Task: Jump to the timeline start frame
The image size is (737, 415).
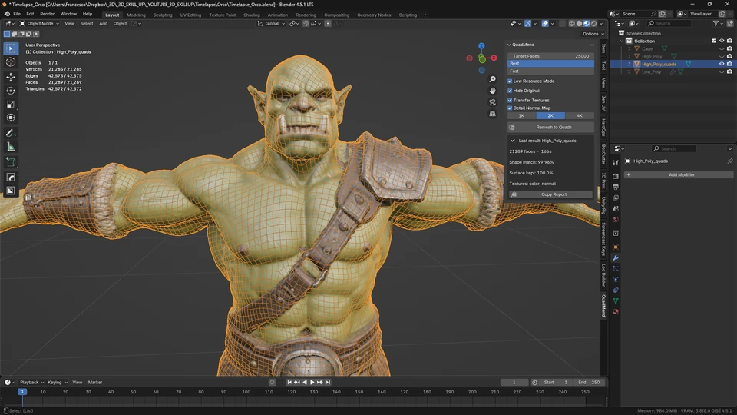Action: tap(289, 383)
